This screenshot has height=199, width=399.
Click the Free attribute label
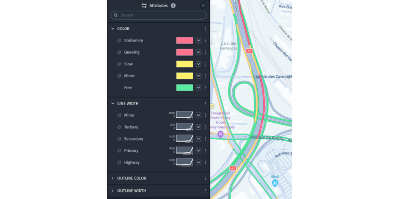pyautogui.click(x=128, y=88)
